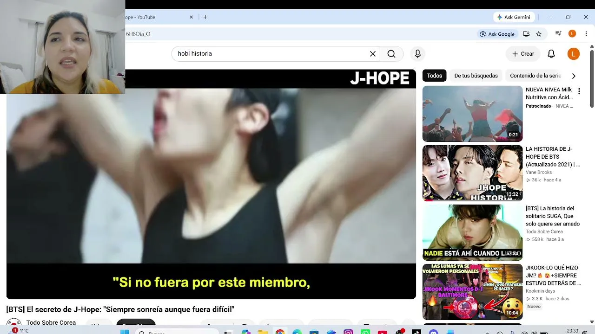Screen dimensions: 595x334
Task: Click the Ask Gemini button
Action: tap(514, 17)
